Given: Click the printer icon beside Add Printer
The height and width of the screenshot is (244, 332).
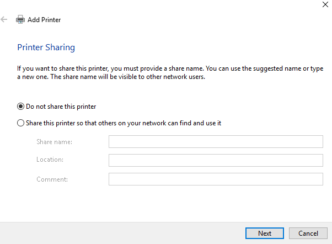Looking at the screenshot, I should tap(20, 20).
